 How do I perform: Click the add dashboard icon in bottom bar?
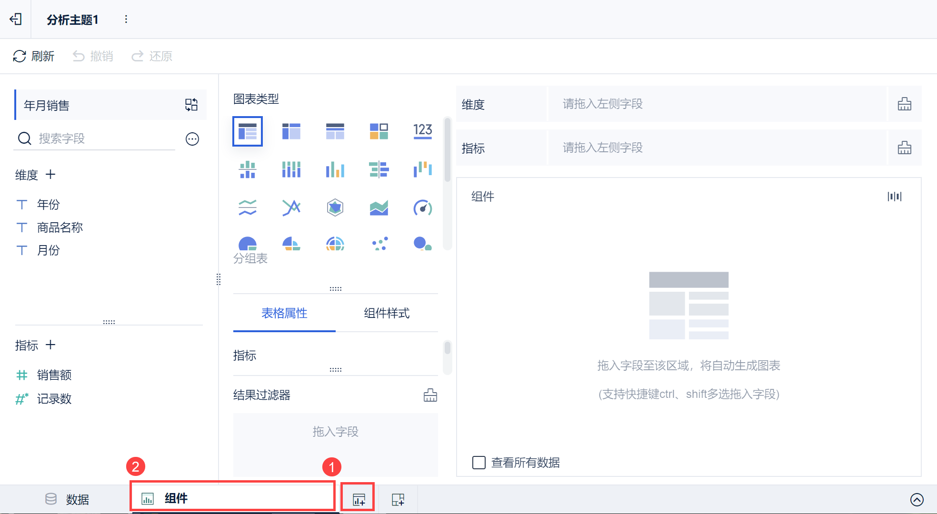pos(398,499)
